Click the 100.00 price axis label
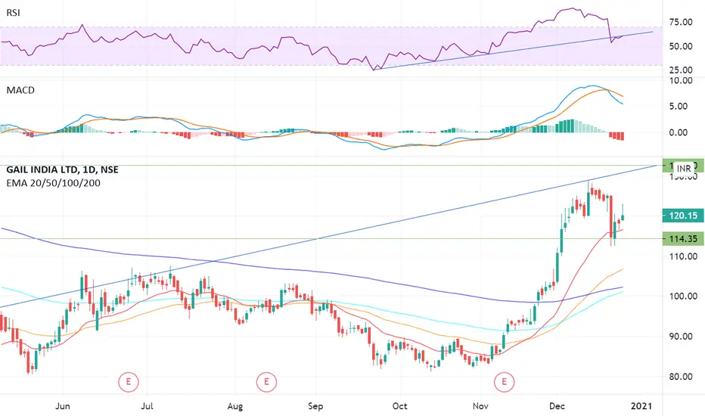The width and height of the screenshot is (705, 416). point(683,296)
